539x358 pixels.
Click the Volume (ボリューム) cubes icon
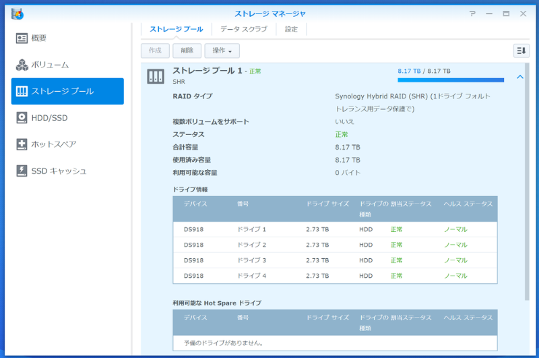22,65
